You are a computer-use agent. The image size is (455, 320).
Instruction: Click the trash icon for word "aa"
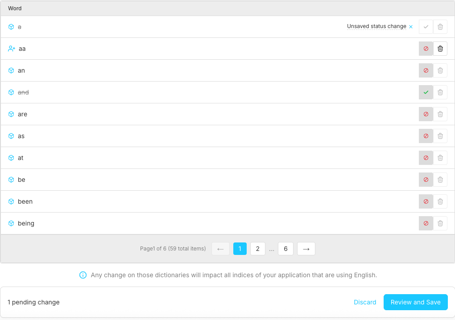(x=440, y=49)
